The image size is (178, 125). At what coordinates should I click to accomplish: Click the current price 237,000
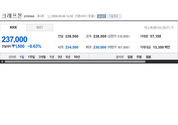[x=14, y=39]
